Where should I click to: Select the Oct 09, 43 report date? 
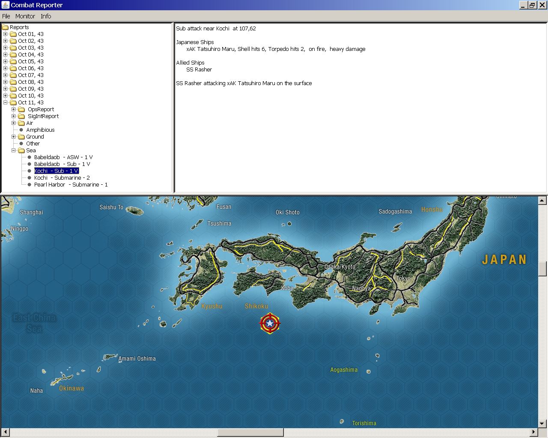(31, 89)
